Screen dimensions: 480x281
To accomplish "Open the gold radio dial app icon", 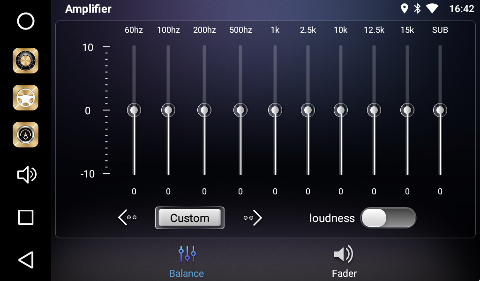I will (26, 60).
